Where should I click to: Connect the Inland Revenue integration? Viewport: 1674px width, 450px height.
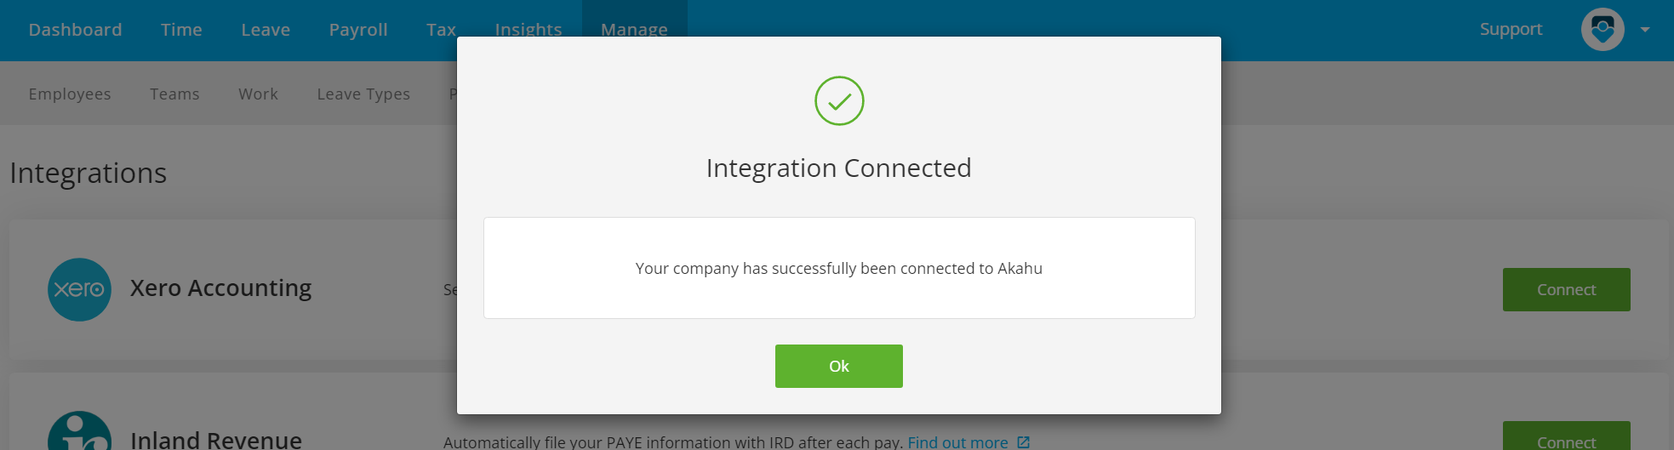pyautogui.click(x=1566, y=437)
